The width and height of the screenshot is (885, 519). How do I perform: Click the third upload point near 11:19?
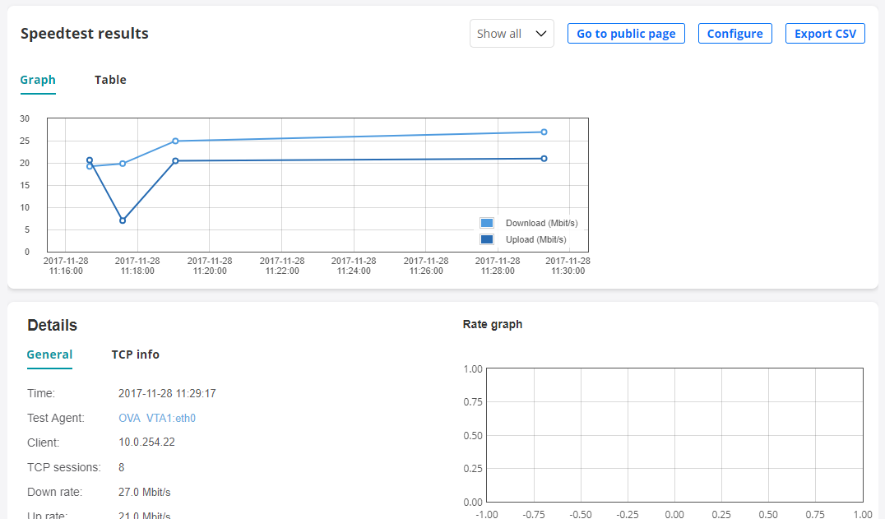tap(175, 161)
